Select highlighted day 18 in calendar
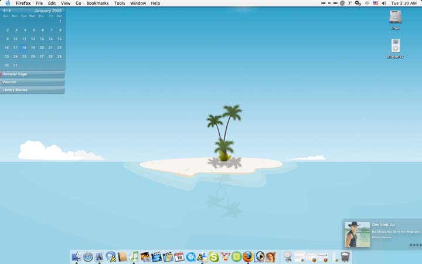Image resolution: width=422 pixels, height=264 pixels. 24,48
